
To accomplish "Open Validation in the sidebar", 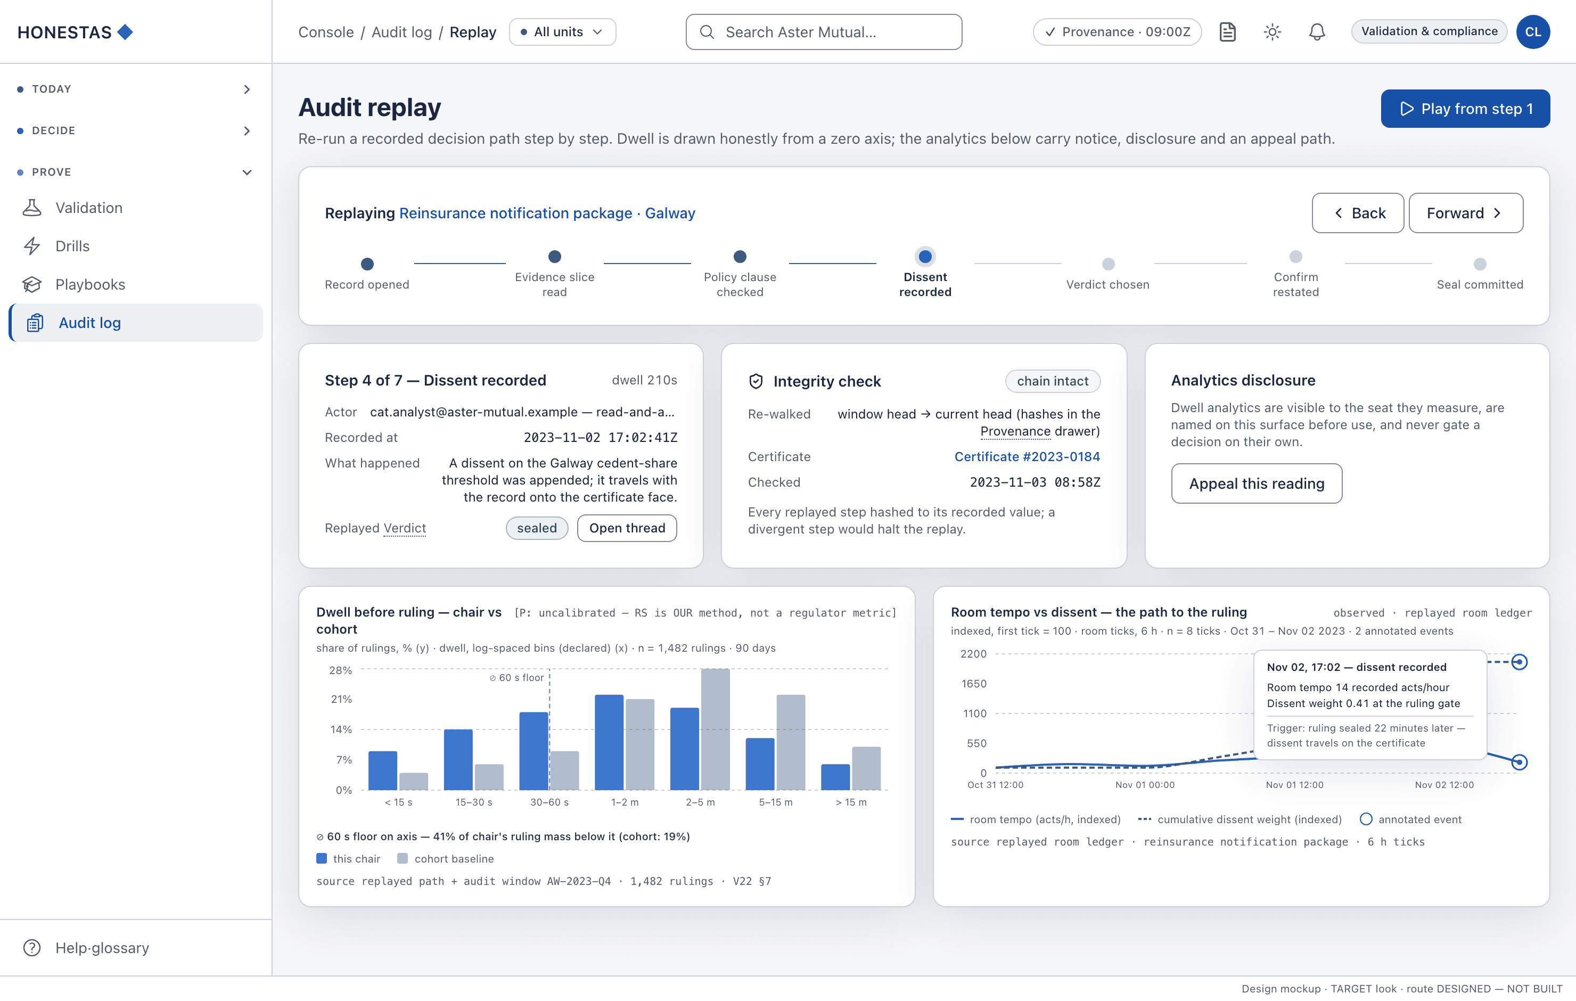I will click(135, 208).
